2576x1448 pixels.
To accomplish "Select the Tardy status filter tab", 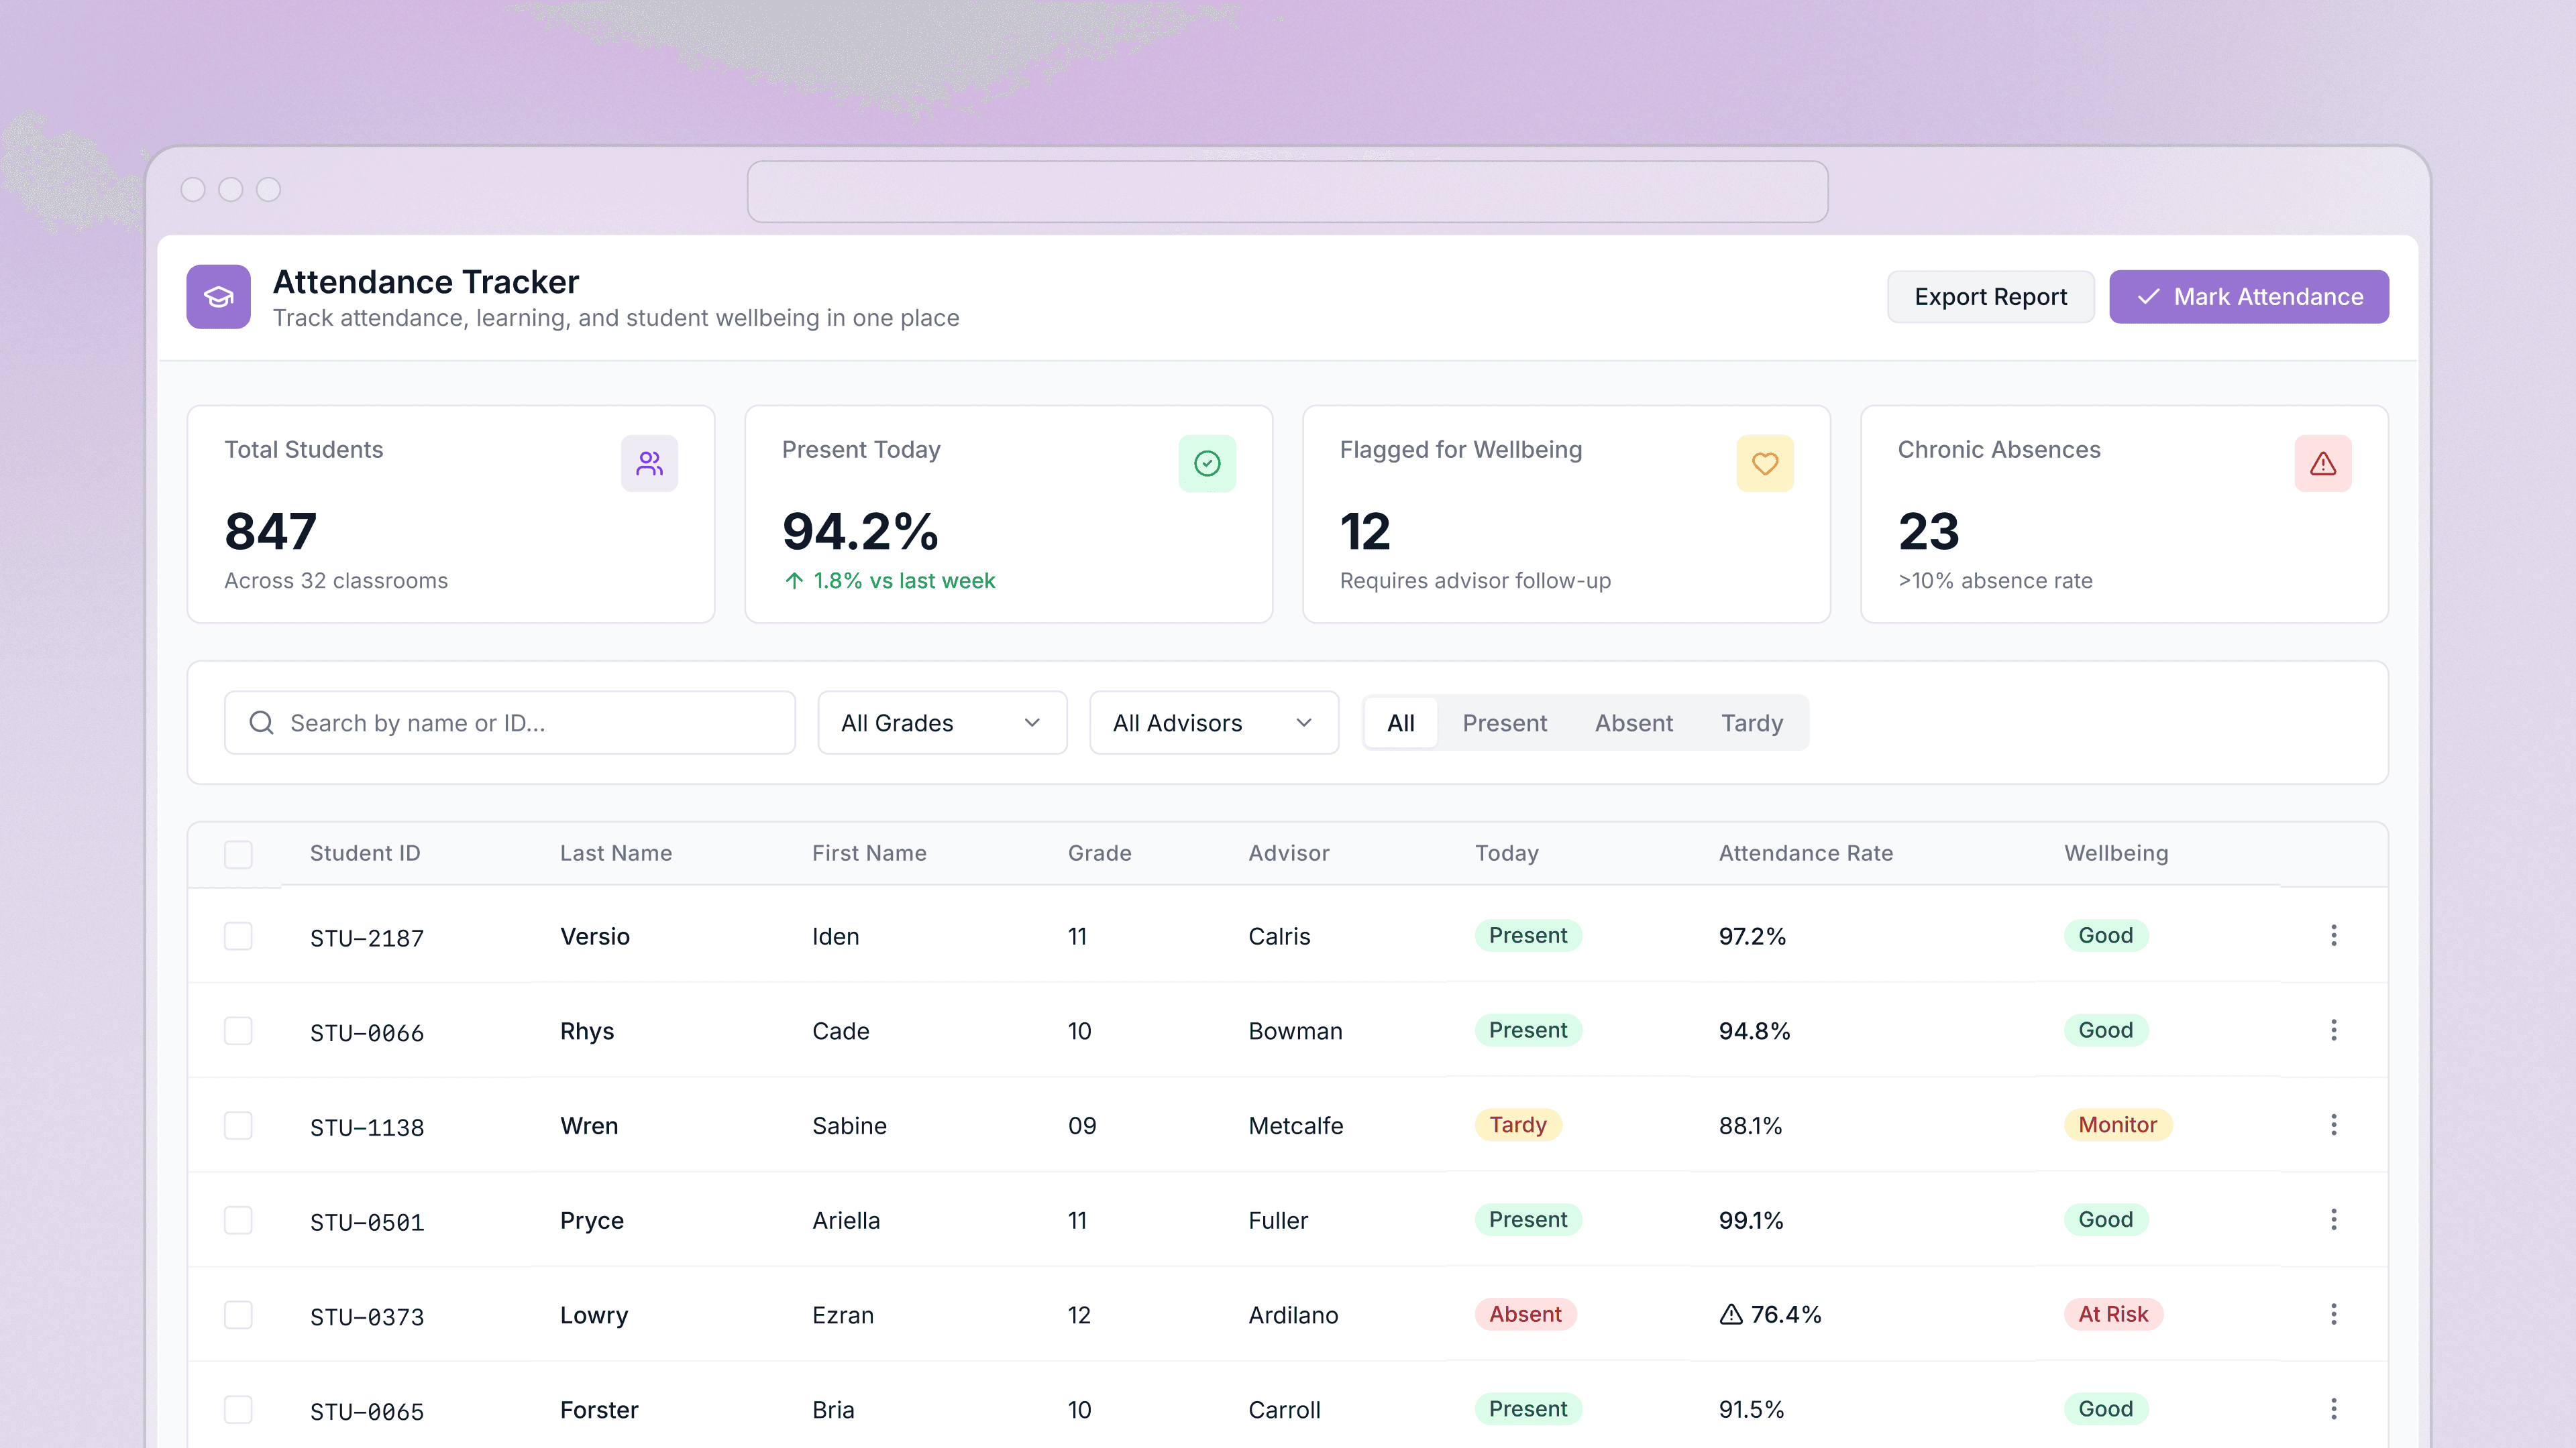I will pyautogui.click(x=1752, y=723).
